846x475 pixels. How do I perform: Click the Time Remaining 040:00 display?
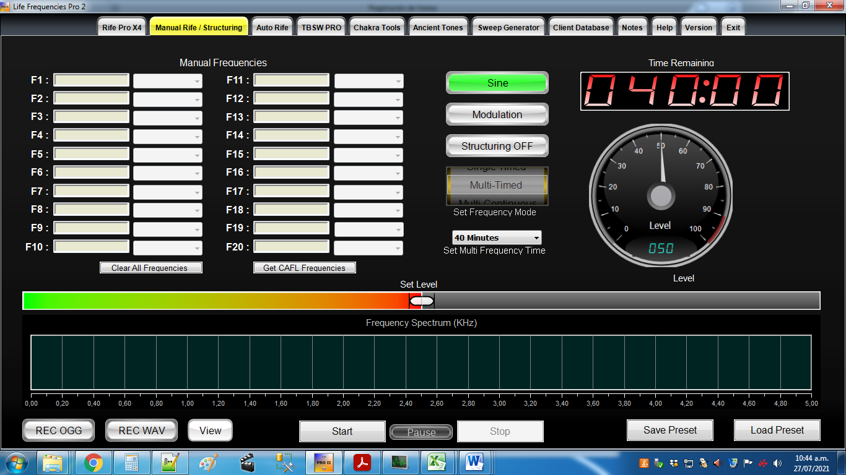(x=685, y=92)
